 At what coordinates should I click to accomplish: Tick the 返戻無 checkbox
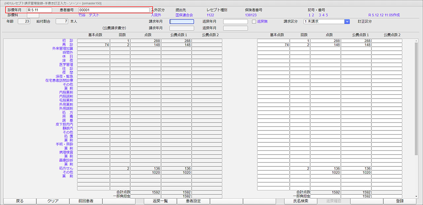(254, 21)
